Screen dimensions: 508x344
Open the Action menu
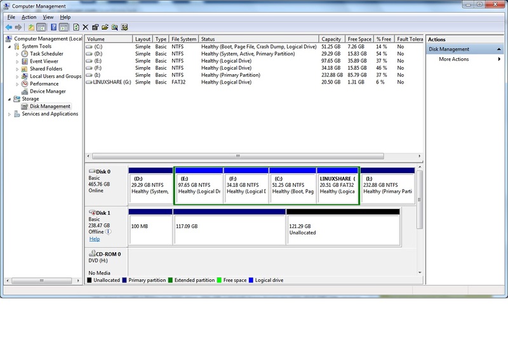pyautogui.click(x=29, y=17)
